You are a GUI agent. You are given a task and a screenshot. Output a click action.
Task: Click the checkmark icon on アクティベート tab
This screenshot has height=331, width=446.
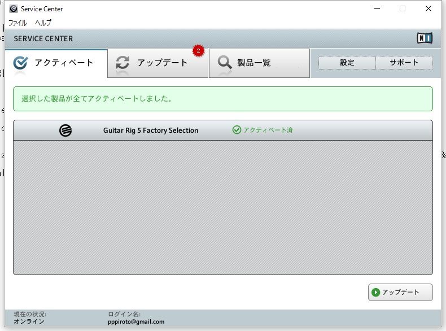tap(20, 63)
